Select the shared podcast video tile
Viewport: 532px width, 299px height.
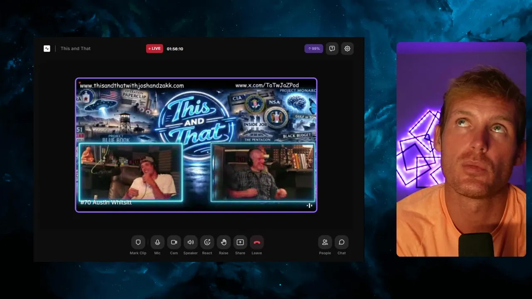point(196,145)
